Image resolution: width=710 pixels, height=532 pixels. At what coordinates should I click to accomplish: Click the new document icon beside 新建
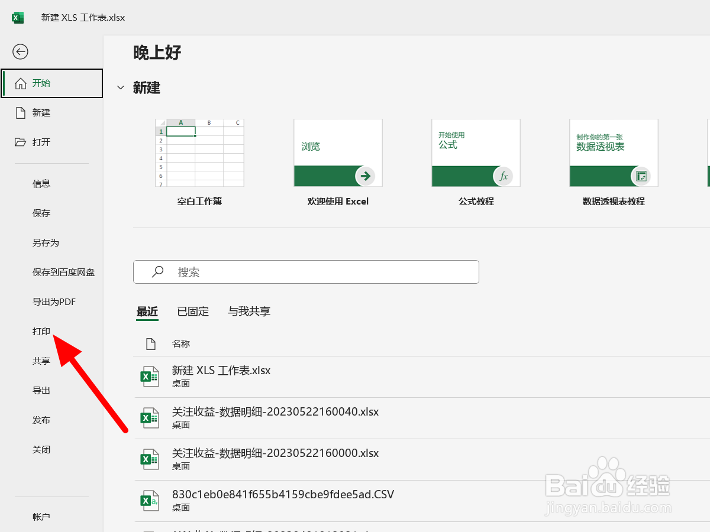21,113
